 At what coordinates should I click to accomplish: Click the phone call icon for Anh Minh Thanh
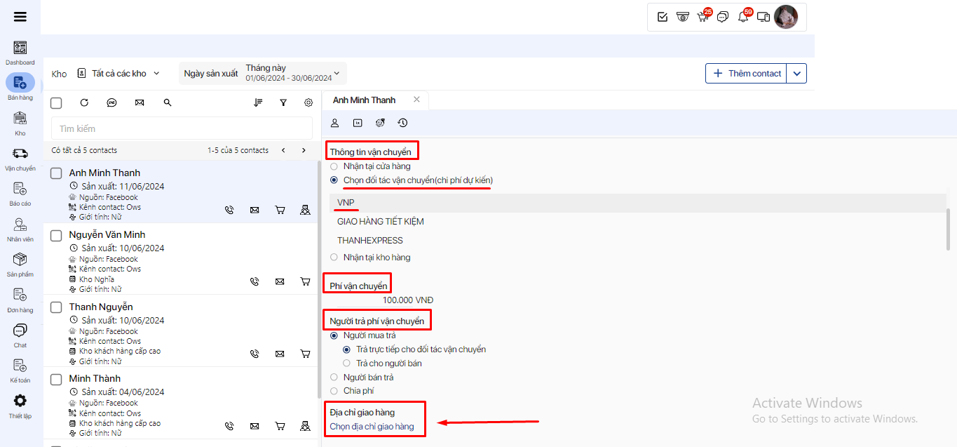click(x=229, y=210)
